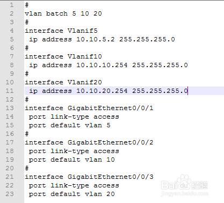Click 'port default vlan 5' line
Screen dimensions: 224x203
[70, 125]
